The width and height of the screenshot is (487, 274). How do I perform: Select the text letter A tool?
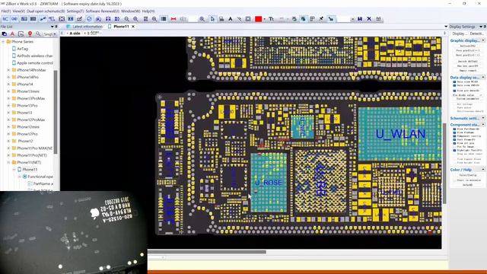[230, 19]
